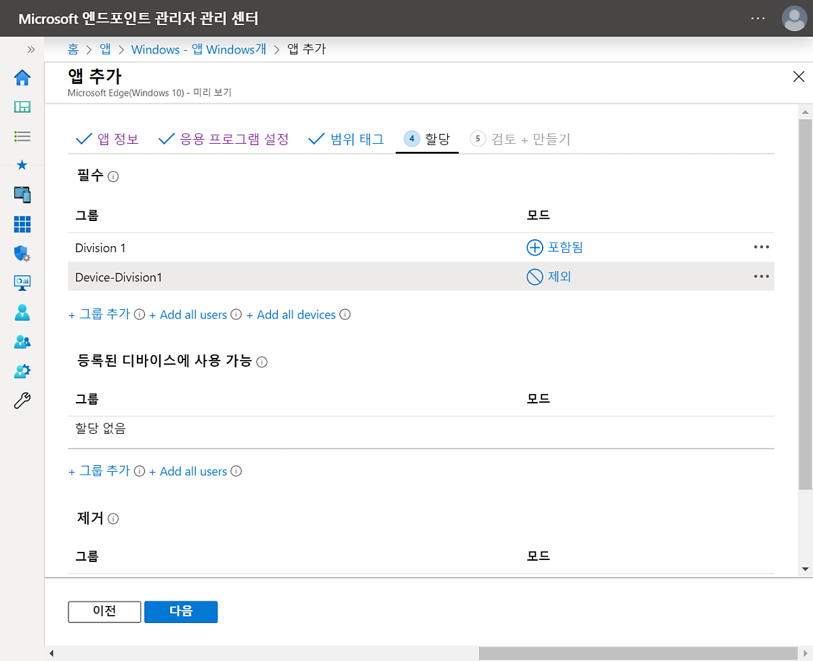Click Add all users under 필수
Viewport: 813px width, 661px height.
(188, 315)
